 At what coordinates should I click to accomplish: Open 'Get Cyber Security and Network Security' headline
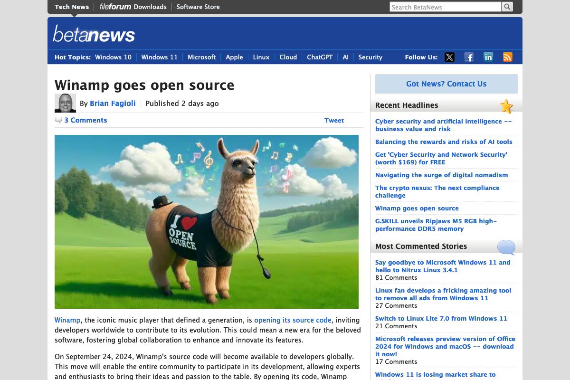click(x=441, y=158)
